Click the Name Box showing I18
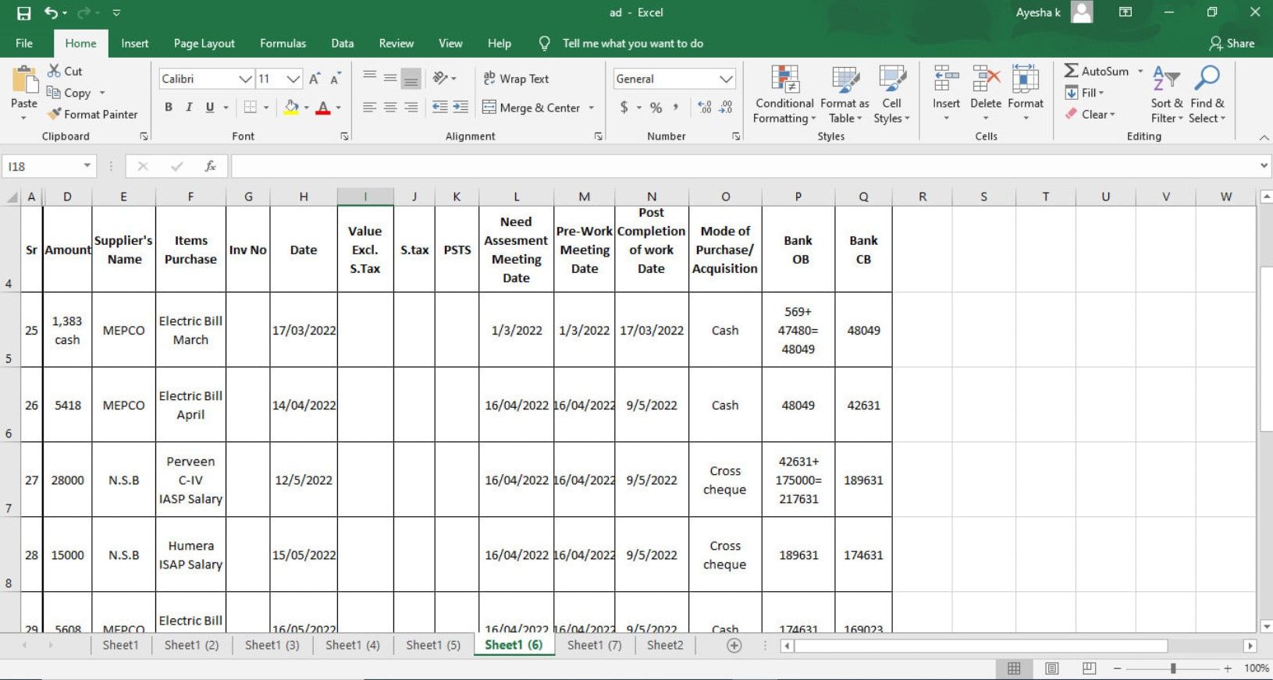This screenshot has height=680, width=1273. point(43,166)
